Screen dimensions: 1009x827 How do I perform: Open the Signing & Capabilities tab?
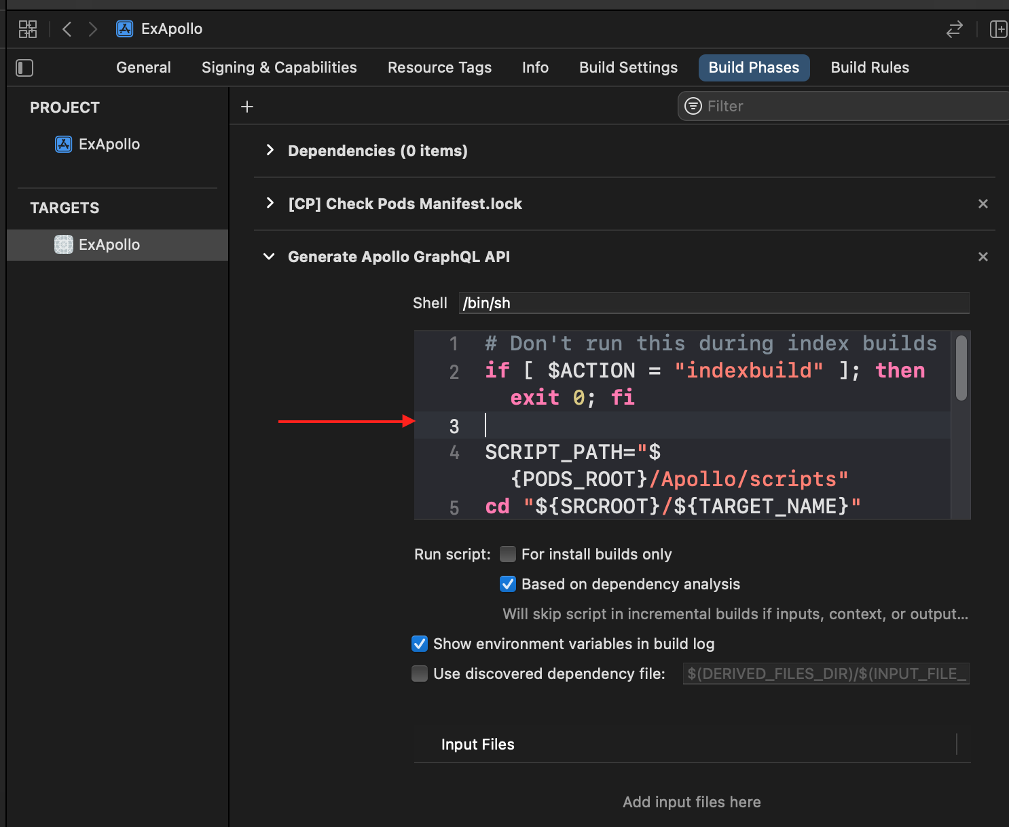(279, 67)
